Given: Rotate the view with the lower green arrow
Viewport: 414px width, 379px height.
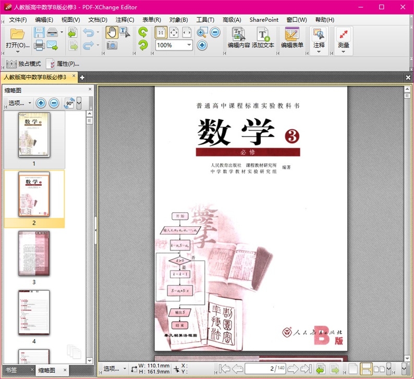Looking at the screenshot, I should coord(143,45).
